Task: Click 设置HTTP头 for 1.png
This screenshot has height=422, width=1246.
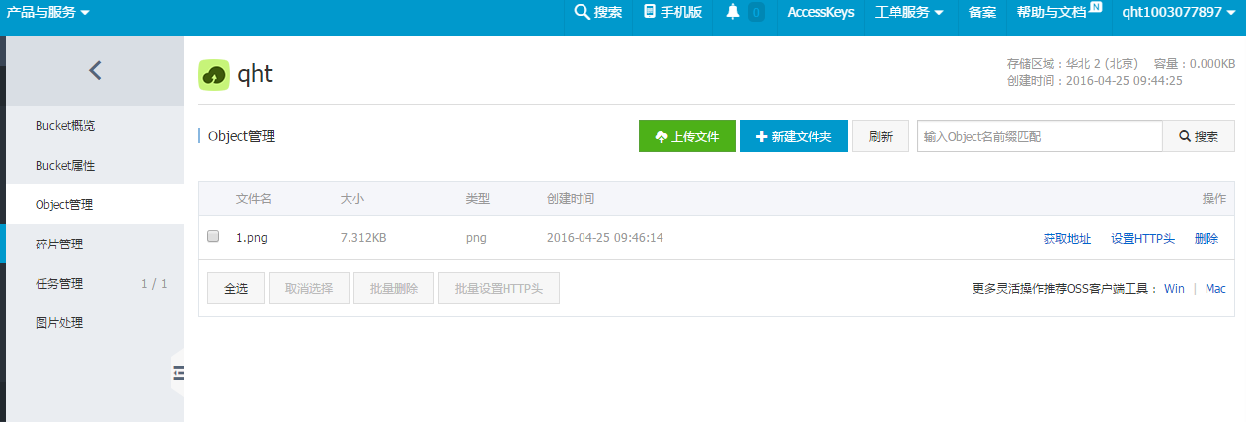Action: [x=1142, y=239]
